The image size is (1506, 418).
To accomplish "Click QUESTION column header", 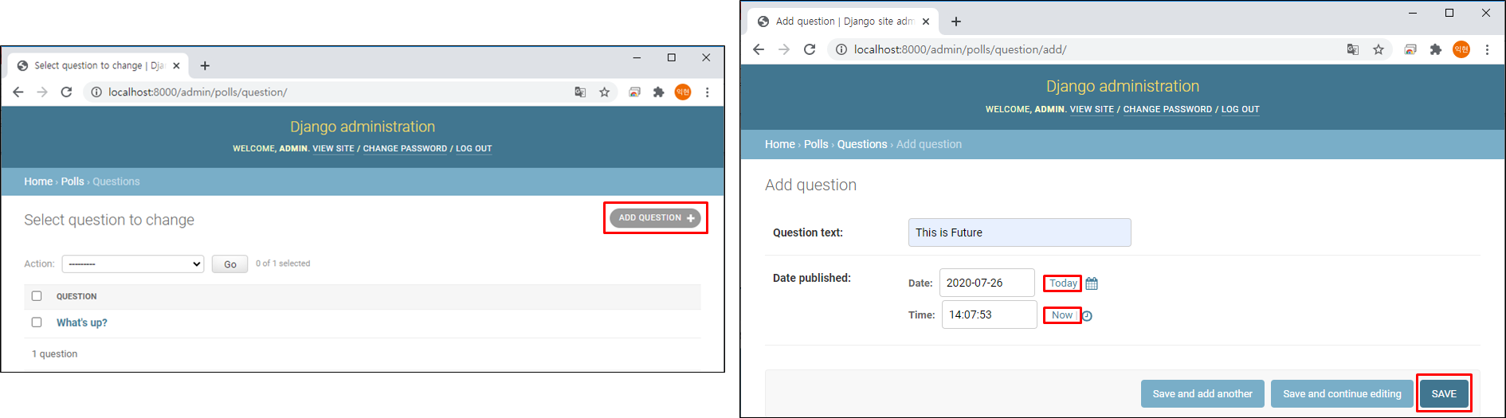I will click(x=76, y=296).
